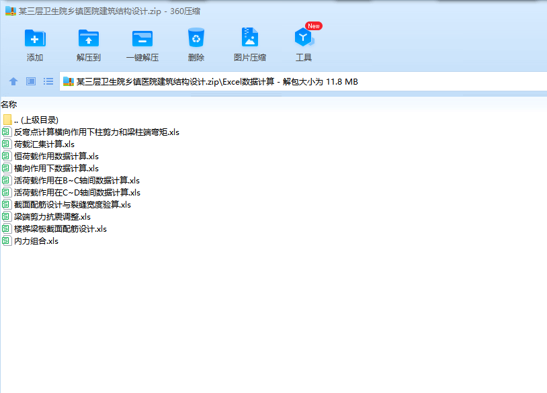Select file 梁端剪力抗震调整.xls
This screenshot has width=547, height=393.
52,217
